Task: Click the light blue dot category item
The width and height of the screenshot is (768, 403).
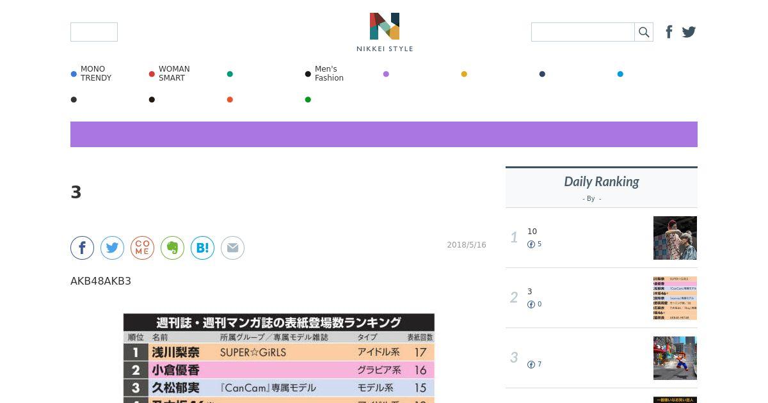Action: pyautogui.click(x=620, y=74)
